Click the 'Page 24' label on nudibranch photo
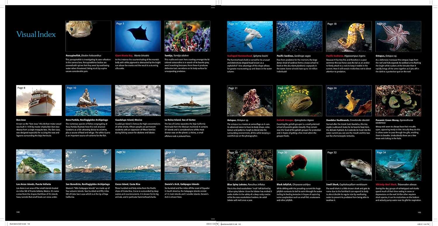 (332, 88)
